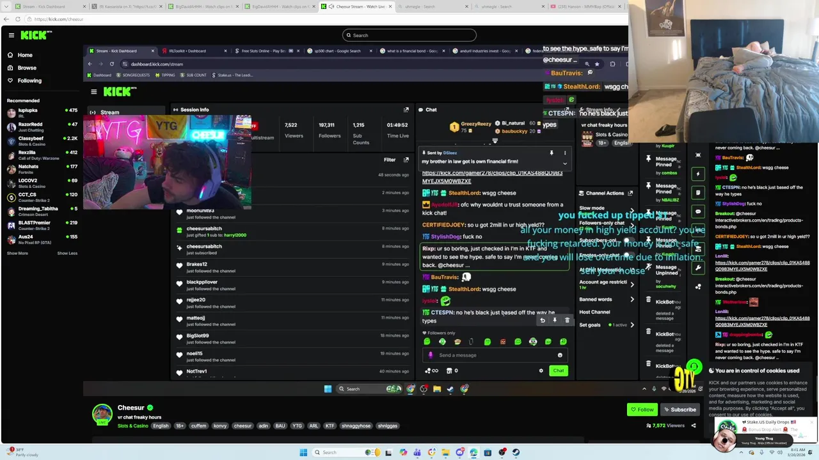Open Browse in the Kick sidebar
The height and width of the screenshot is (460, 819).
point(27,68)
